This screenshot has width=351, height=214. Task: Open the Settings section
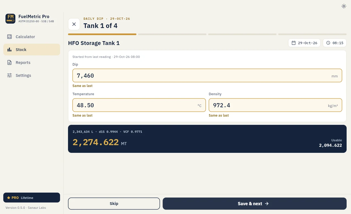pyautogui.click(x=32, y=75)
